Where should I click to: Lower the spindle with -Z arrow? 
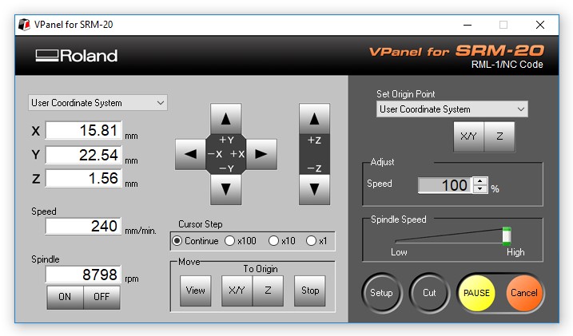point(314,189)
